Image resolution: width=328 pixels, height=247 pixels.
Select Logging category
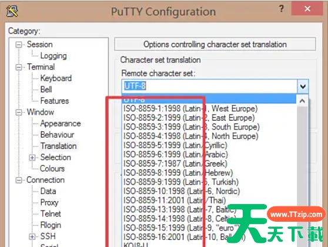(x=53, y=56)
